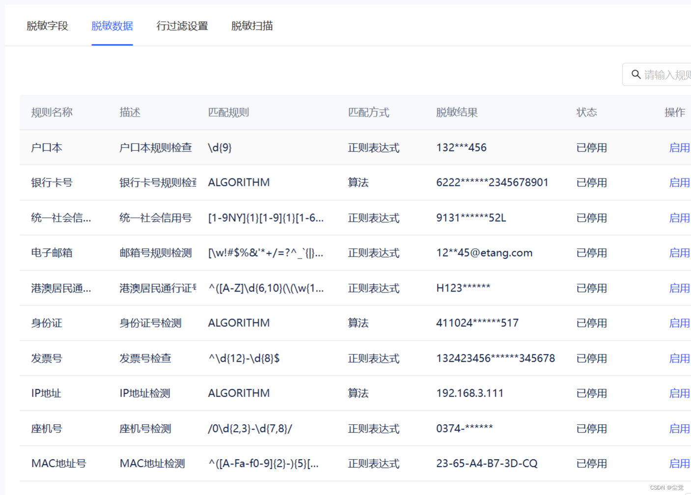691x495 pixels.
Task: Select the 脱敏数据 tab
Action: click(x=112, y=26)
